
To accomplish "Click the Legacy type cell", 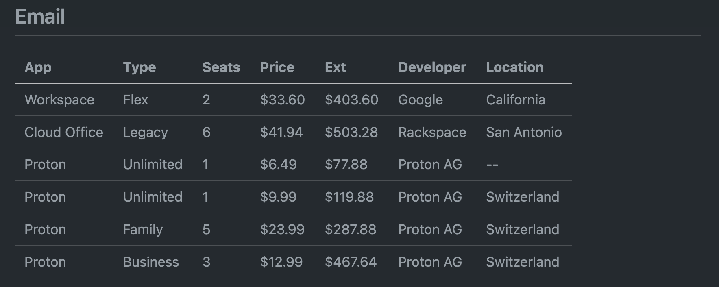I will [145, 132].
